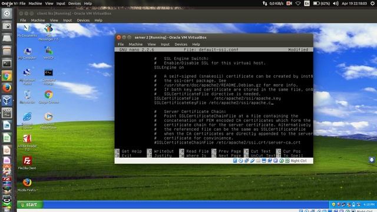Open the system gear session menu
The height and width of the screenshot is (212, 377).
tap(372, 4)
